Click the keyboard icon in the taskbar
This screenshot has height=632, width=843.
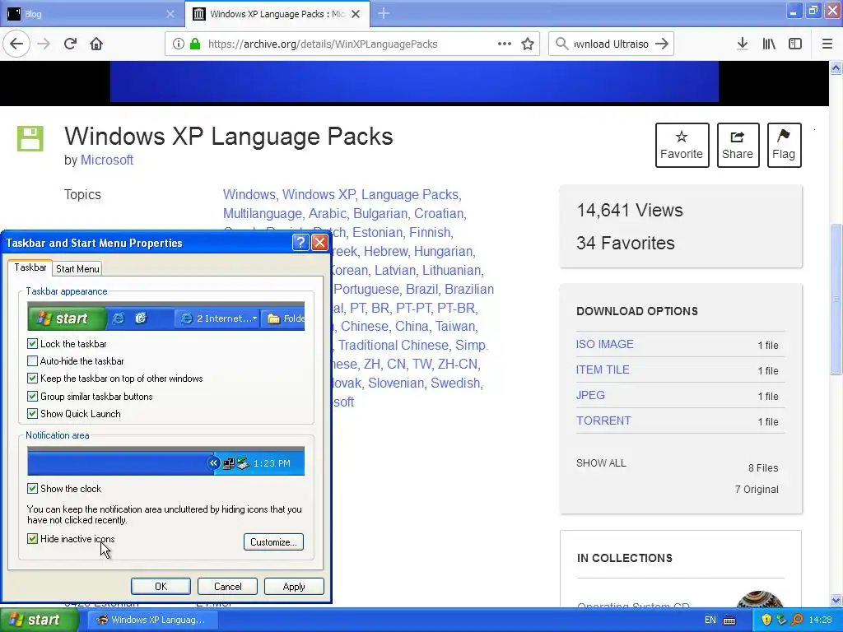pyautogui.click(x=729, y=620)
